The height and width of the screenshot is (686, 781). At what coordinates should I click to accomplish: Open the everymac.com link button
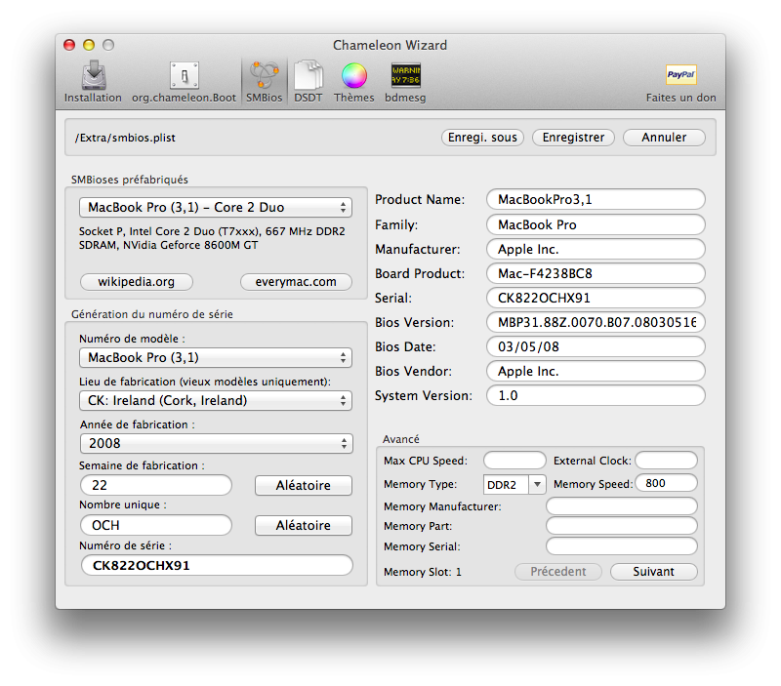click(295, 282)
